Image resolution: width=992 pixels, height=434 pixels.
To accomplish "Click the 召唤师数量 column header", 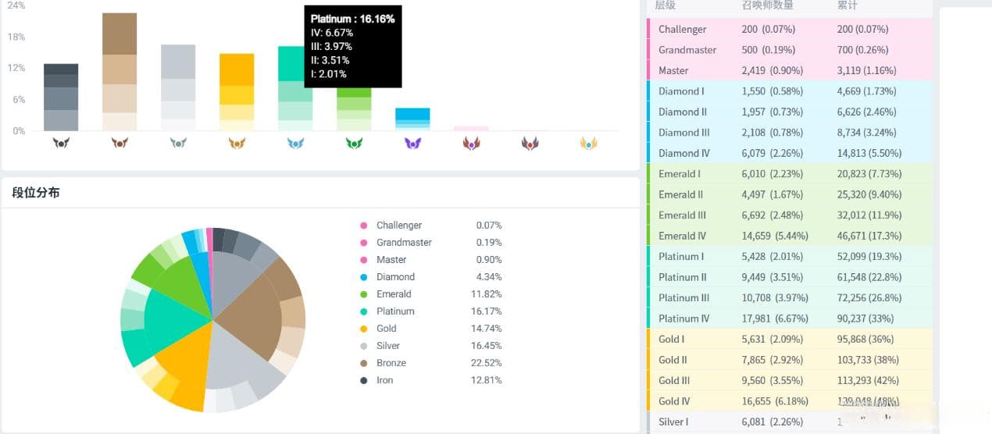I will 767,5.
